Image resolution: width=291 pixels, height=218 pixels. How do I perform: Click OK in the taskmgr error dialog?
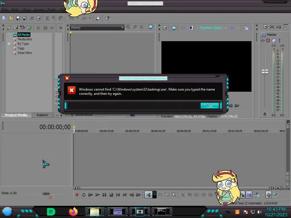[x=210, y=106]
